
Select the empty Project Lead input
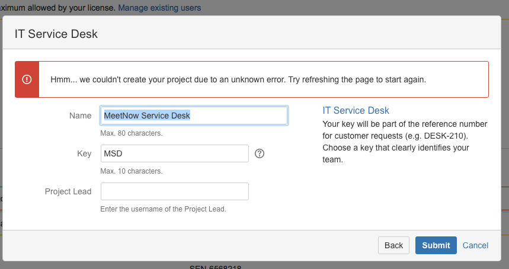(x=174, y=191)
